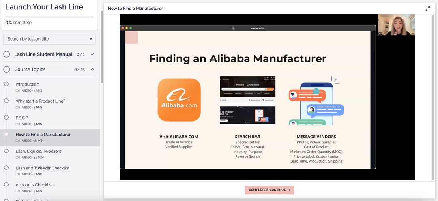Click the Alibaba.com orange logo in the slide

179,100
